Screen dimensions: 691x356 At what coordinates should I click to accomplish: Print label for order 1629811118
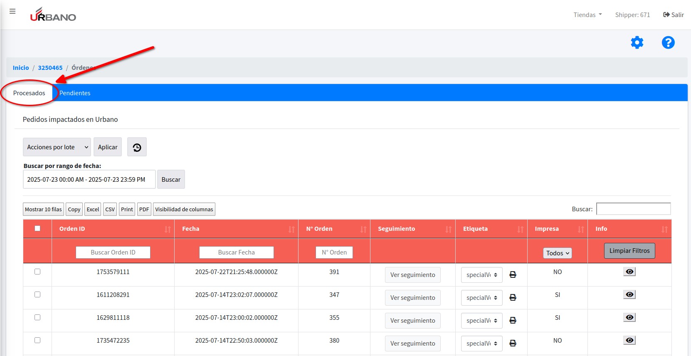click(513, 321)
